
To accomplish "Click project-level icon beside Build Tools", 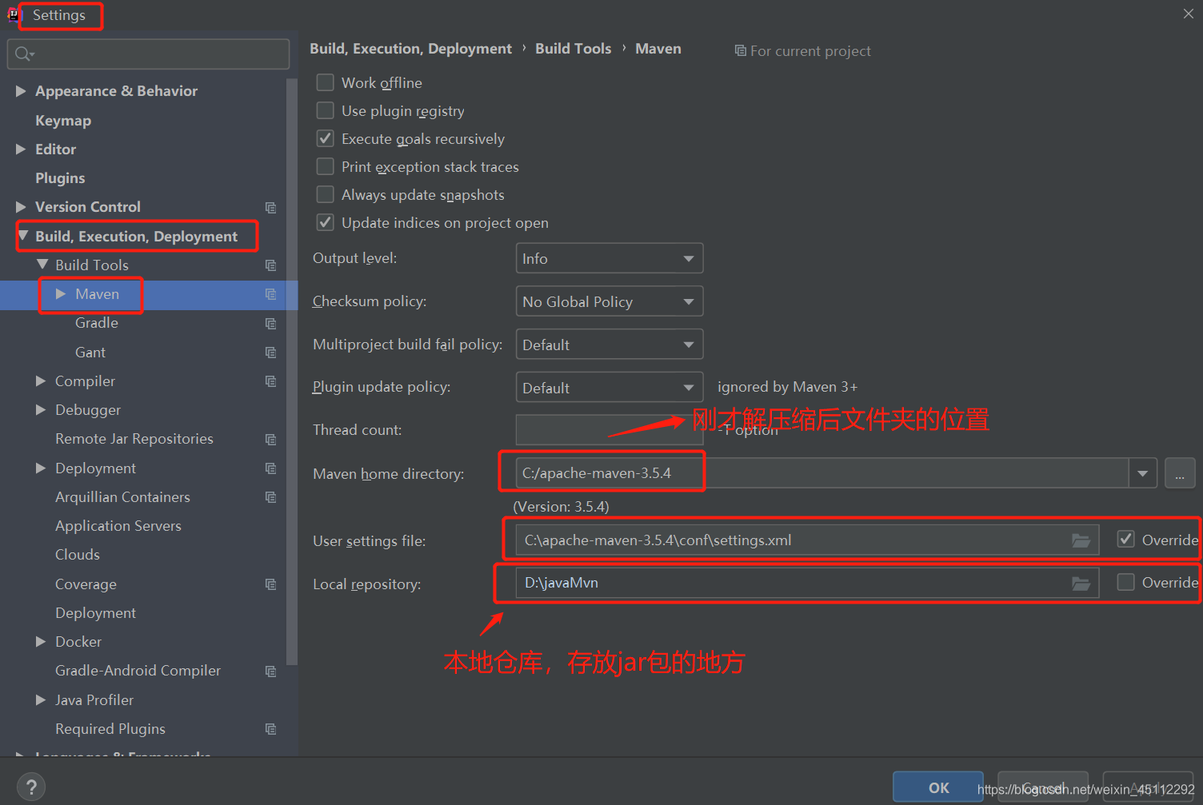I will tap(271, 265).
